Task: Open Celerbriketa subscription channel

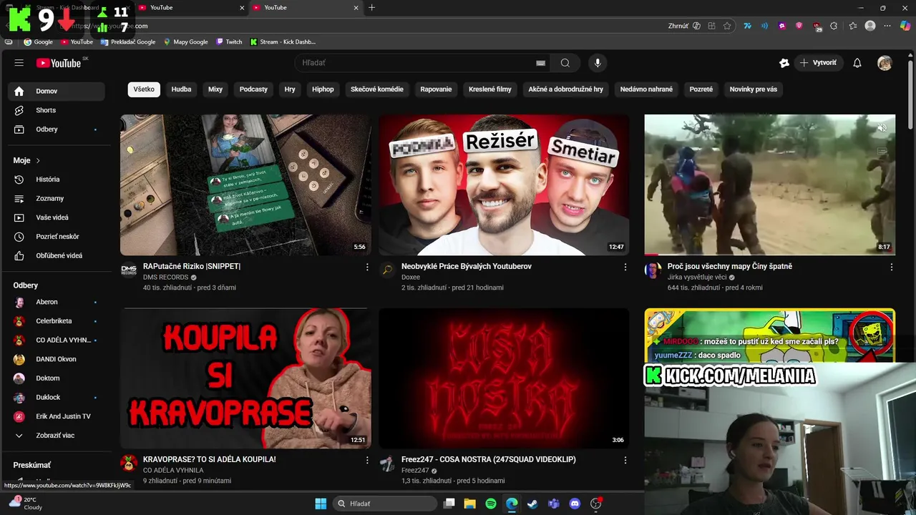Action: coord(56,321)
